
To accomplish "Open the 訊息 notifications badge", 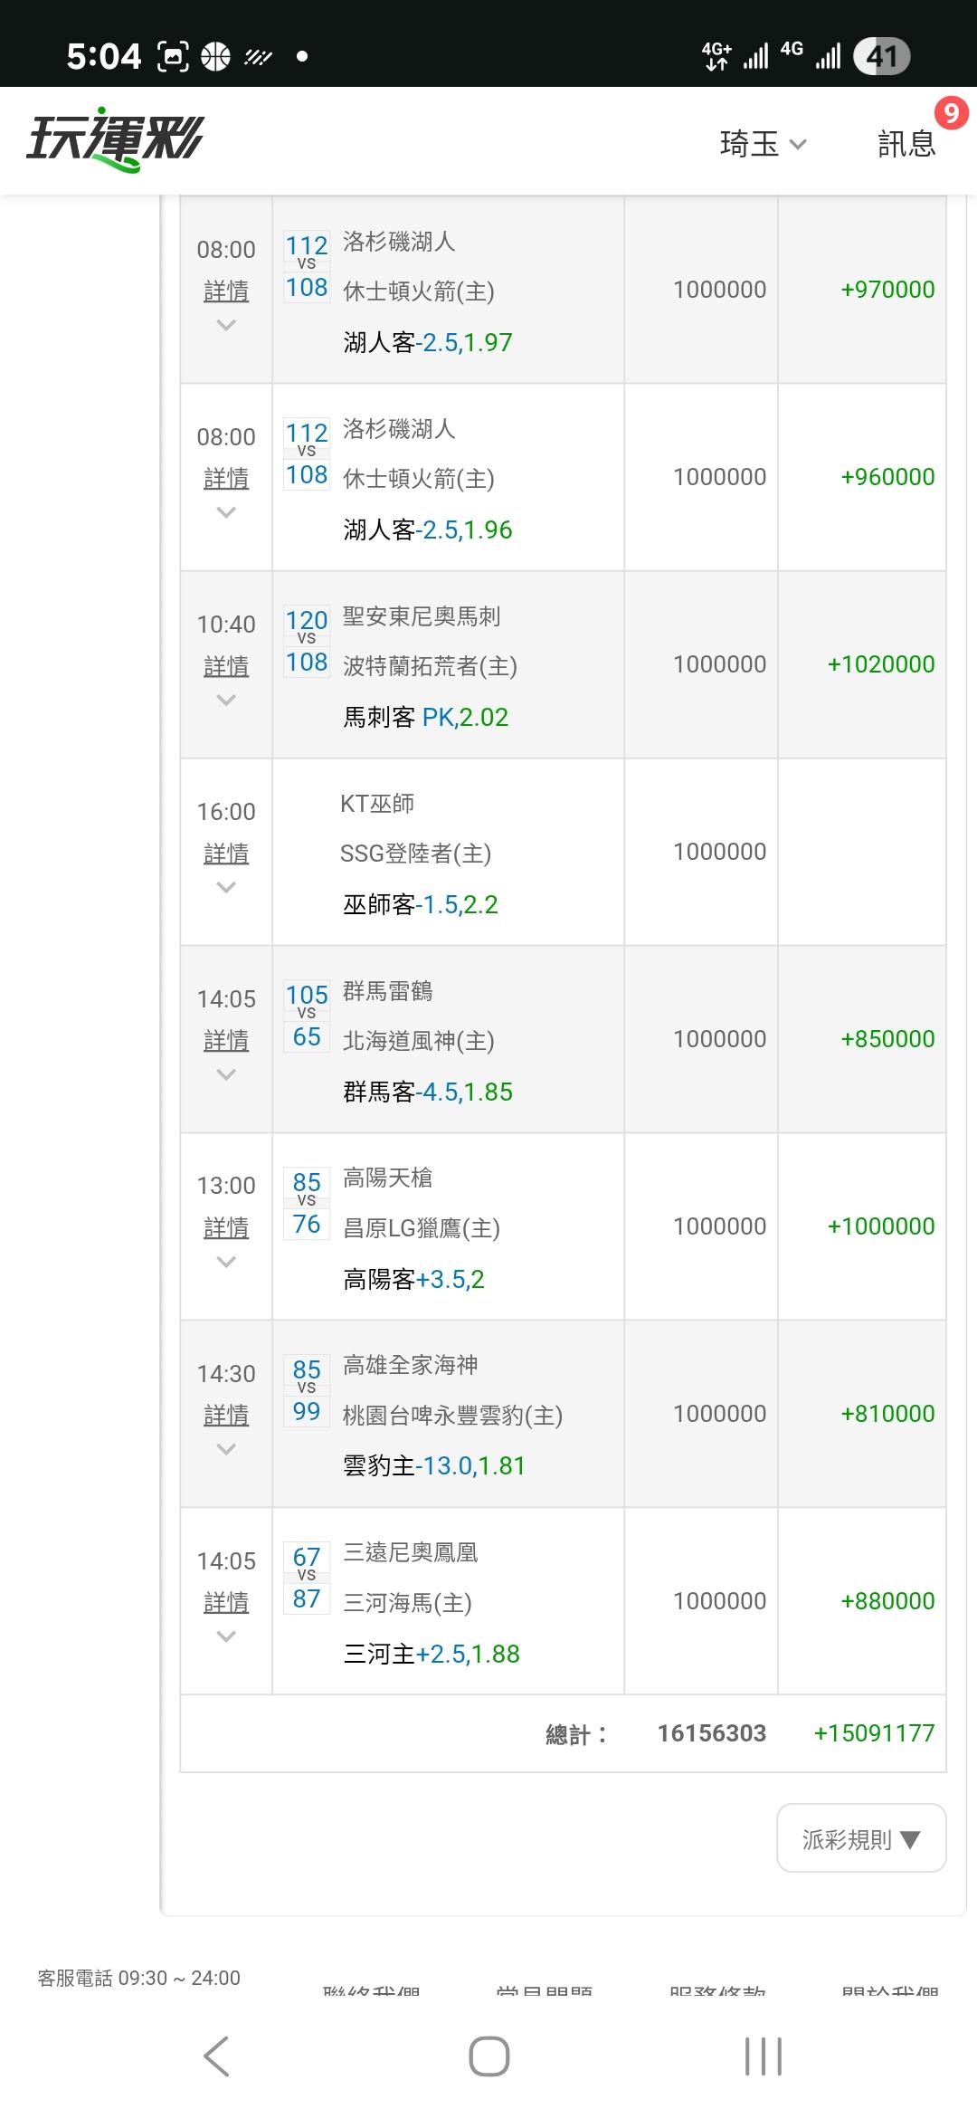I will 951,113.
